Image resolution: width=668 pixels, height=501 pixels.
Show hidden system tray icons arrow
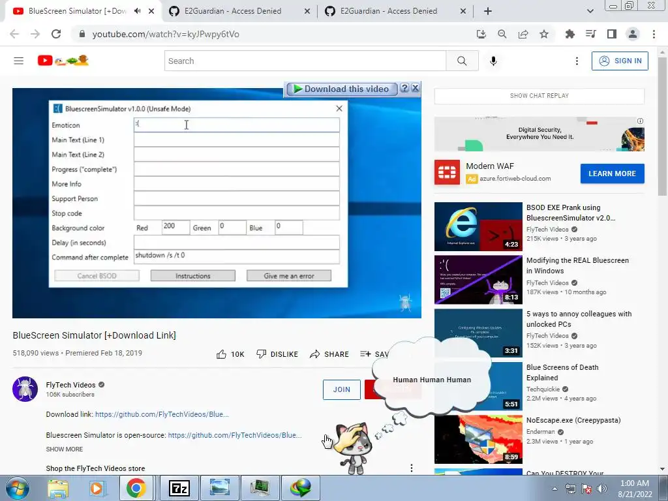pyautogui.click(x=554, y=489)
